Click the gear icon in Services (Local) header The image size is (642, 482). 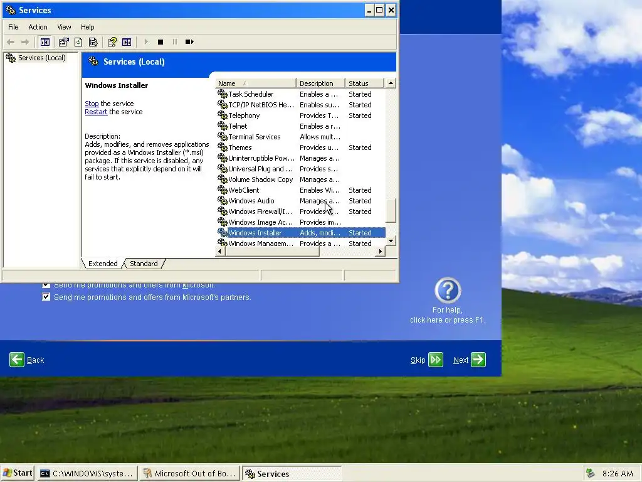(x=93, y=62)
